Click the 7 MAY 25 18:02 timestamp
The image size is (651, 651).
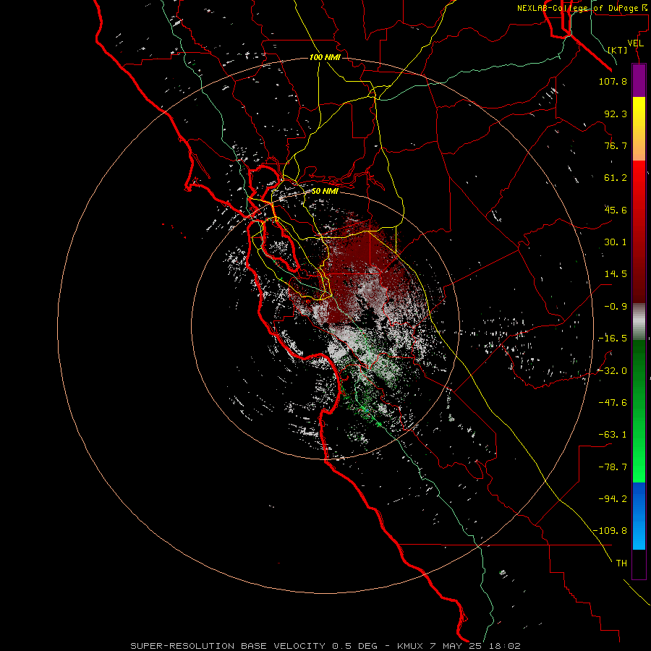point(475,646)
